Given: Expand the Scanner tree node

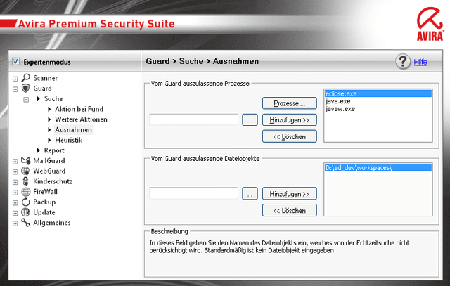Looking at the screenshot, I should [x=15, y=79].
